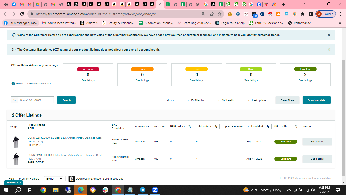Click the Download data button
Screen dimensions: 346x195
point(316,100)
